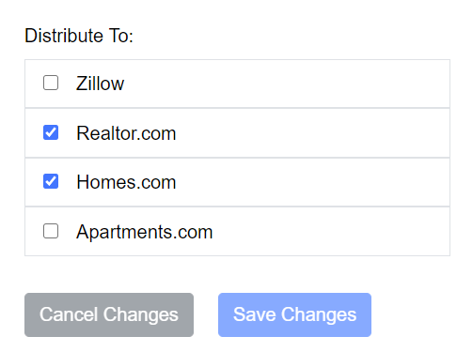Discard edits with the gray Cancel button

109,314
